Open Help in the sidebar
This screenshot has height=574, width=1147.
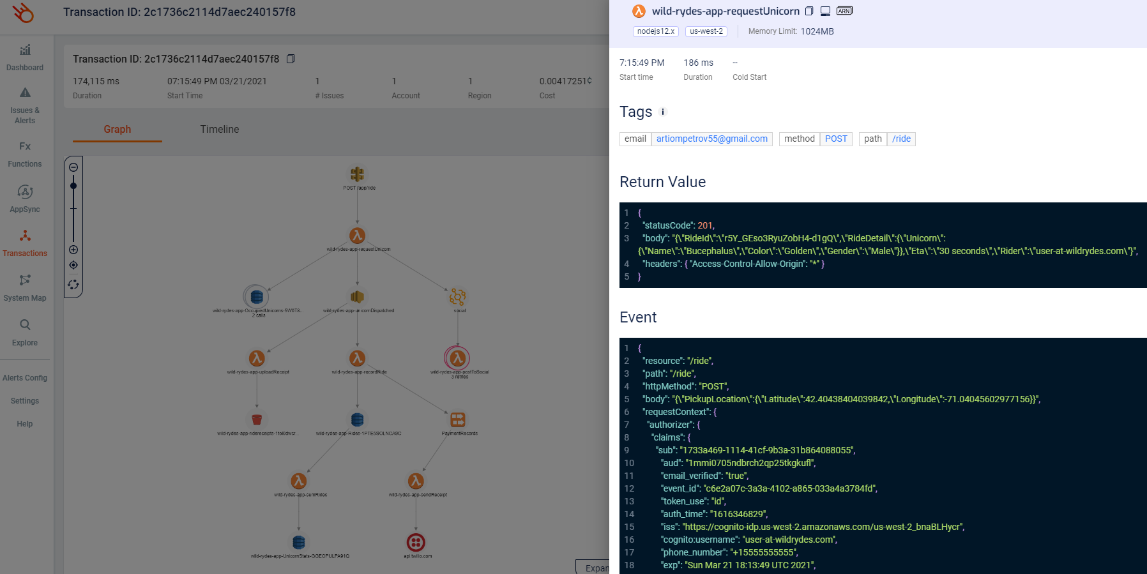click(25, 424)
